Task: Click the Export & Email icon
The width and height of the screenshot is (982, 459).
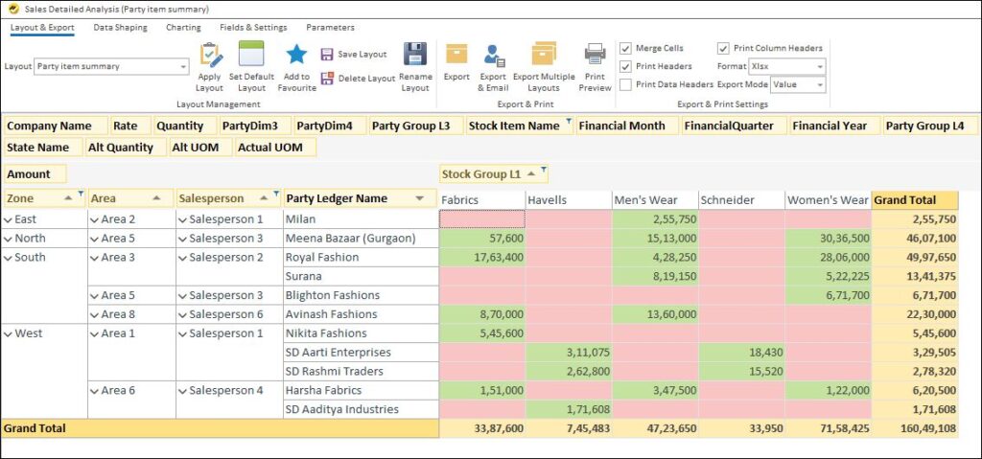Action: coord(494,56)
